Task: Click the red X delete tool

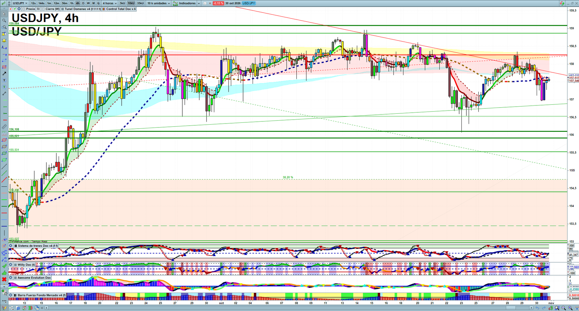Action: point(4,279)
